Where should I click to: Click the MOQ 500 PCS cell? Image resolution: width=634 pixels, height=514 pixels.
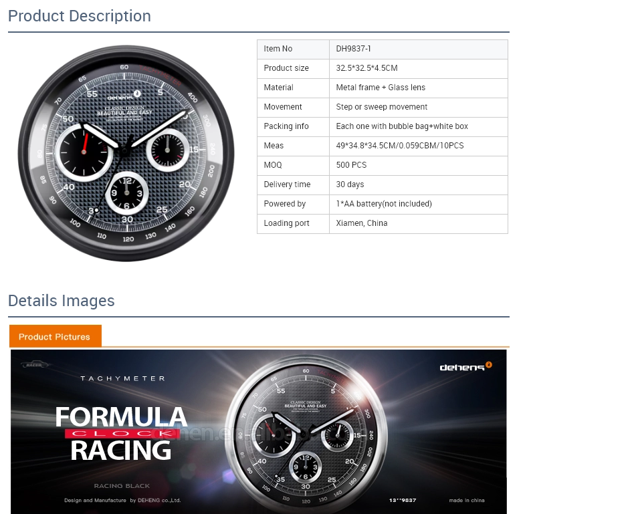tap(419, 166)
